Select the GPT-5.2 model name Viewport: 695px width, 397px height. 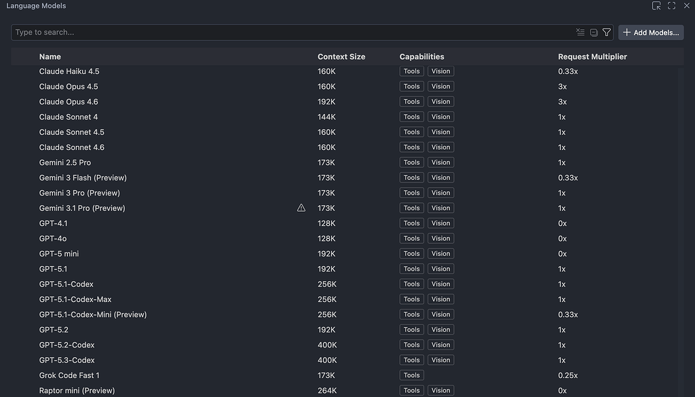[54, 330]
